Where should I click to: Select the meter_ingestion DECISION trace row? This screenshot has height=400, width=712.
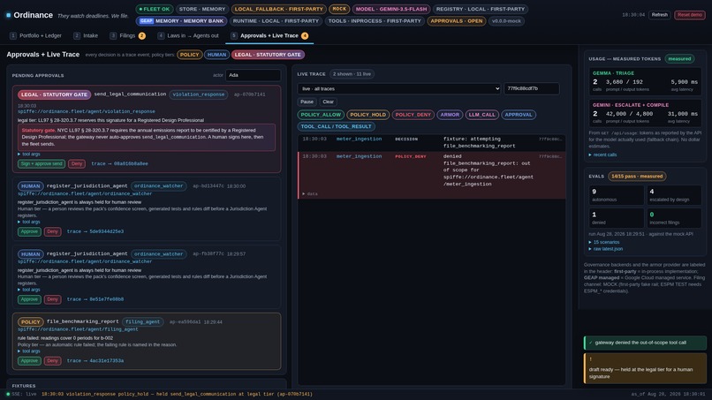tap(432, 142)
